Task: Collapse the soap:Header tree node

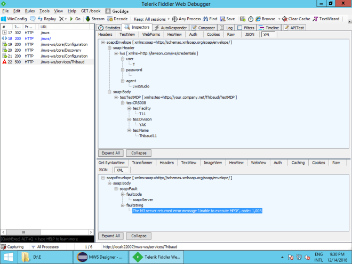Action: click(110, 47)
